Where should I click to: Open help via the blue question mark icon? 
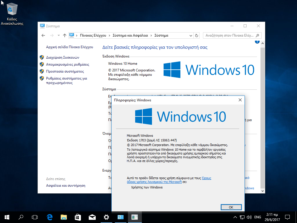point(257,42)
